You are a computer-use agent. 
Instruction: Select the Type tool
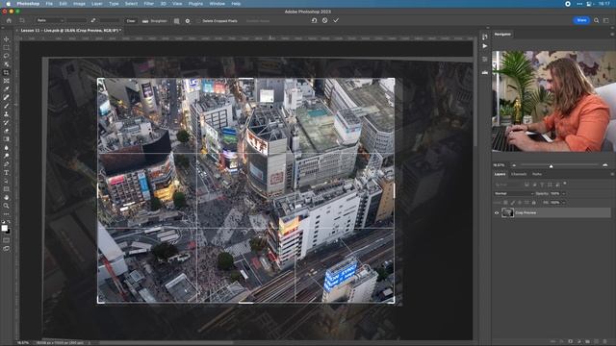point(7,173)
